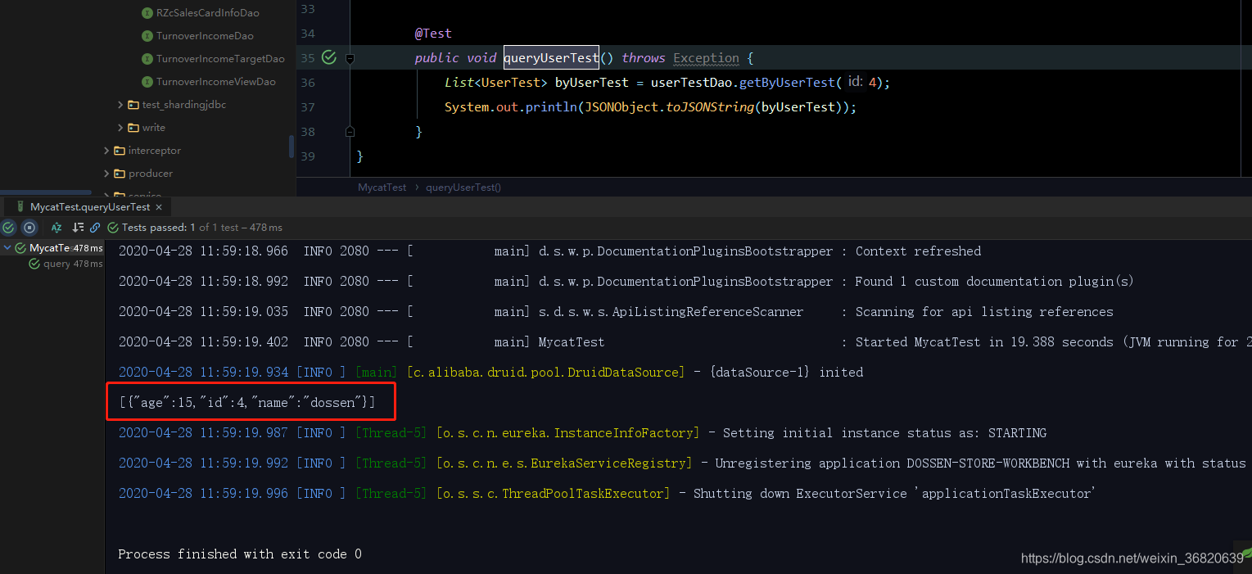This screenshot has height=574, width=1252.
Task: Select the MycatTest.queryUserTest run tab
Action: [88, 207]
